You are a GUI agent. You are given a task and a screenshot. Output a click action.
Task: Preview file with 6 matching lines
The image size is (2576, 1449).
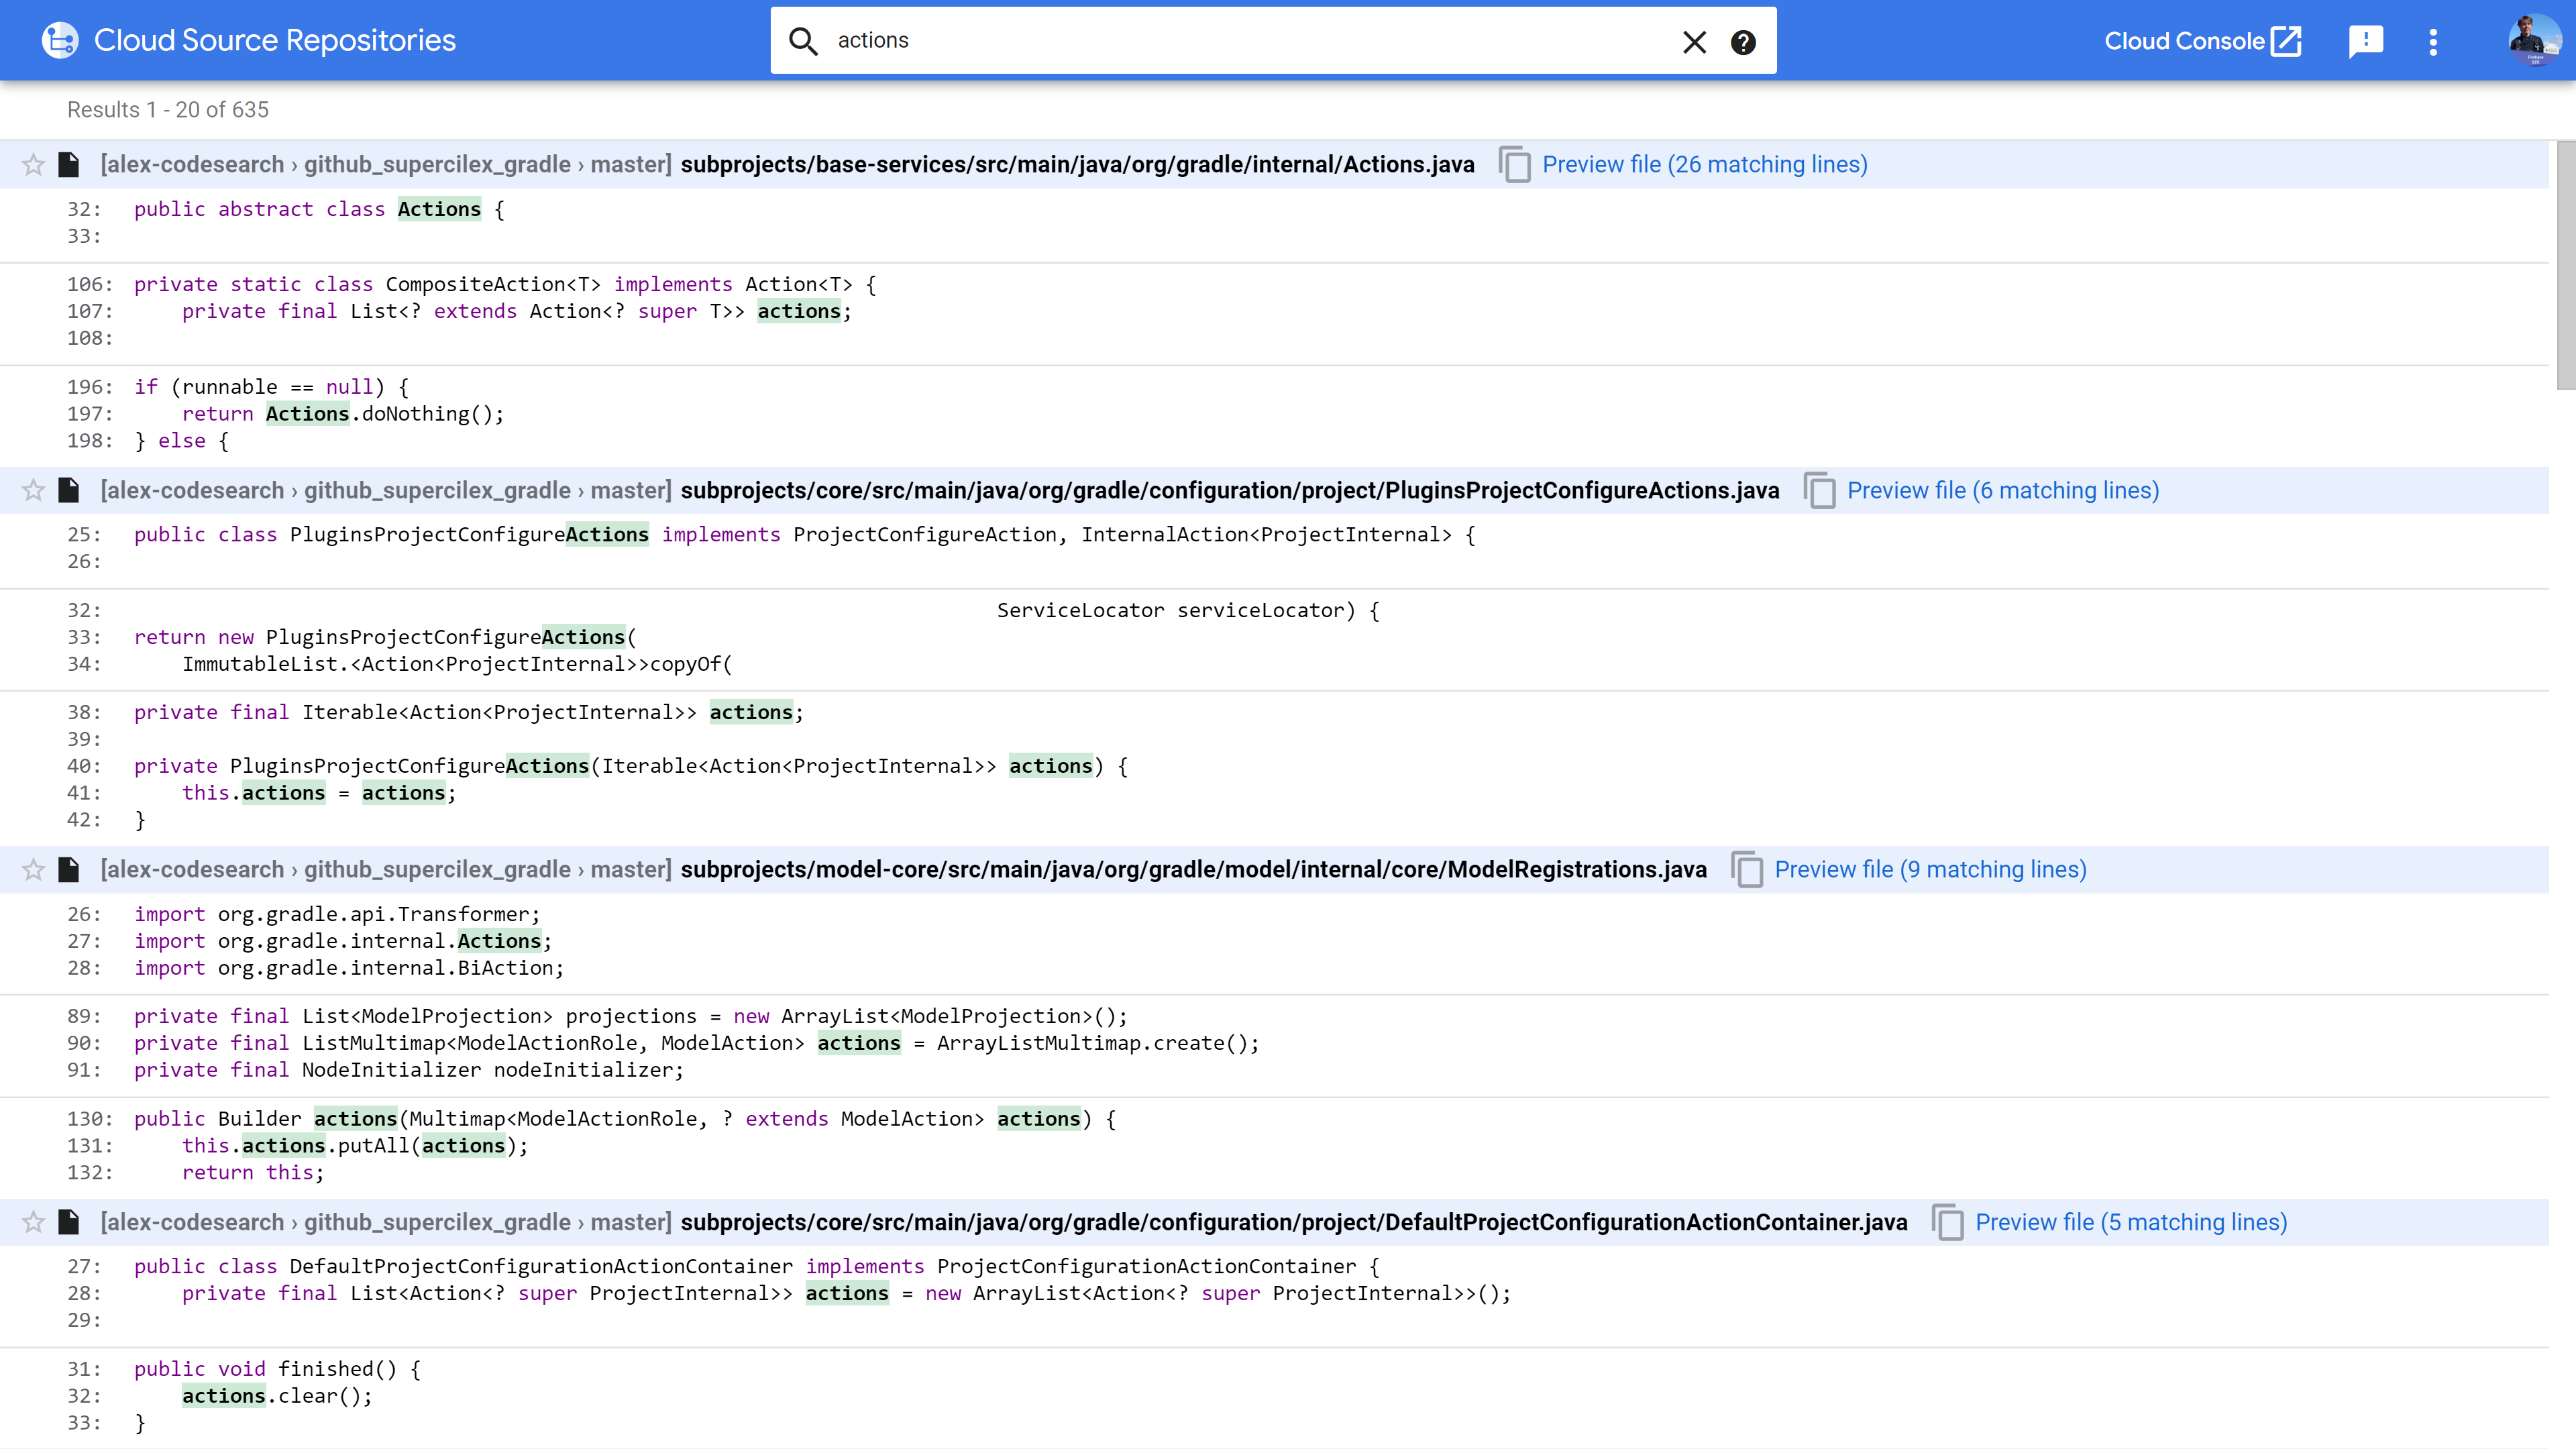(x=2002, y=491)
